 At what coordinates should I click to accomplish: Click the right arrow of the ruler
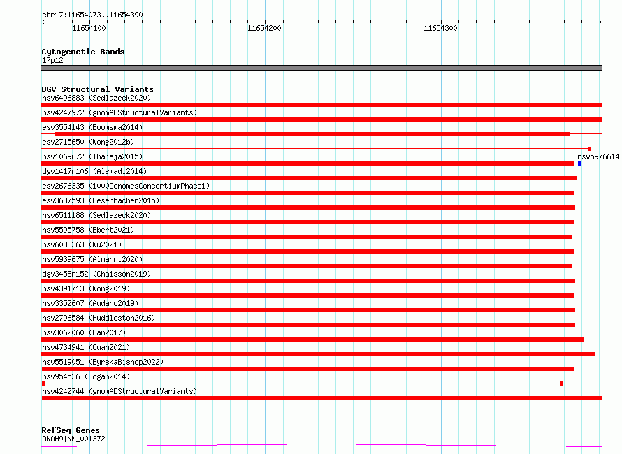pyautogui.click(x=600, y=22)
